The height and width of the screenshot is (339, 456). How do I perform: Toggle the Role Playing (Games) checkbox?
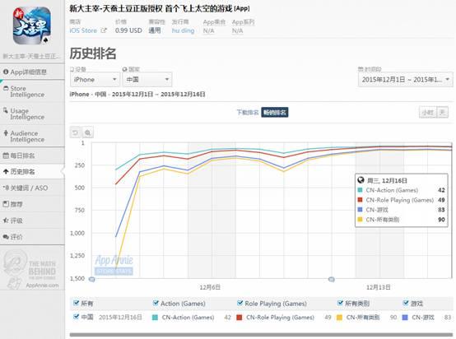(240, 304)
